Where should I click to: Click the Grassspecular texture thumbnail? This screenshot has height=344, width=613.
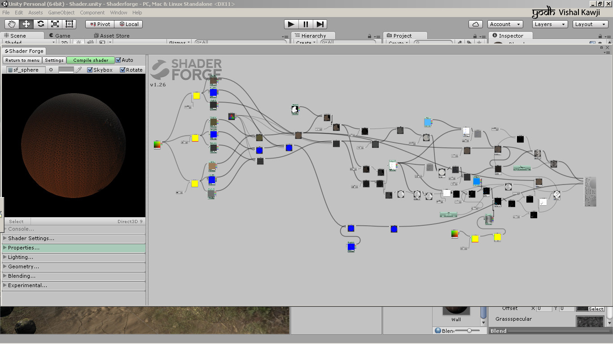[590, 321]
